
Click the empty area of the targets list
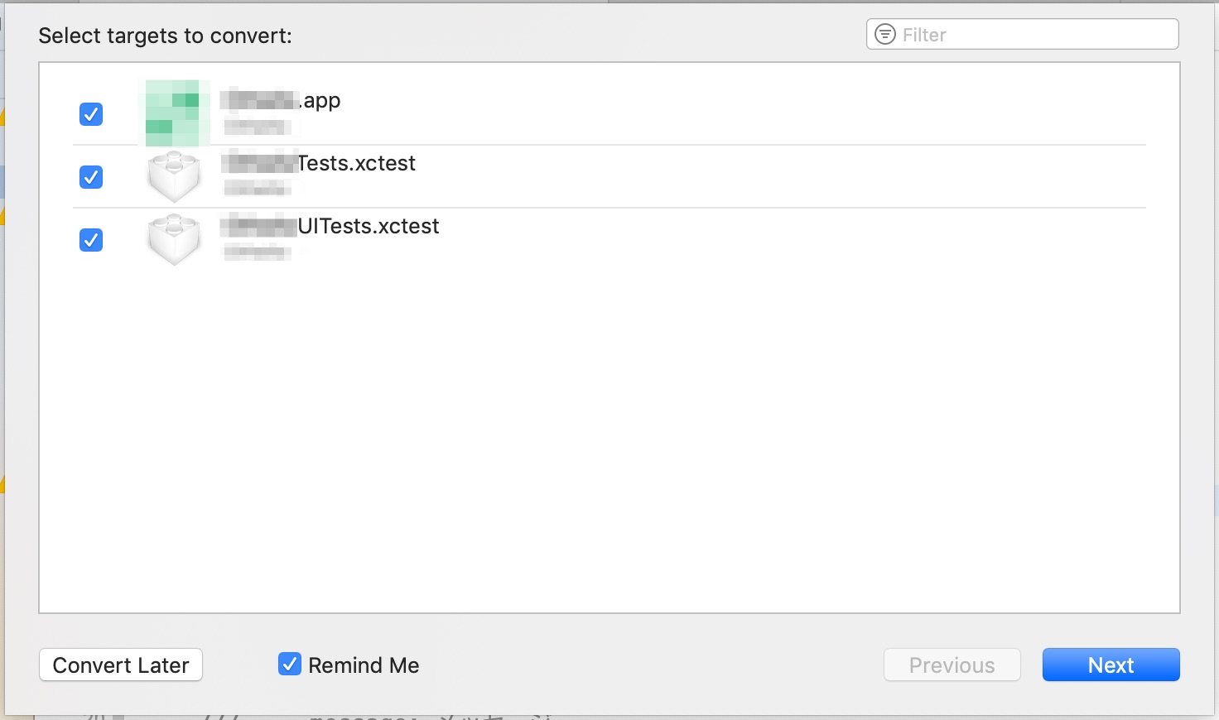[609, 439]
